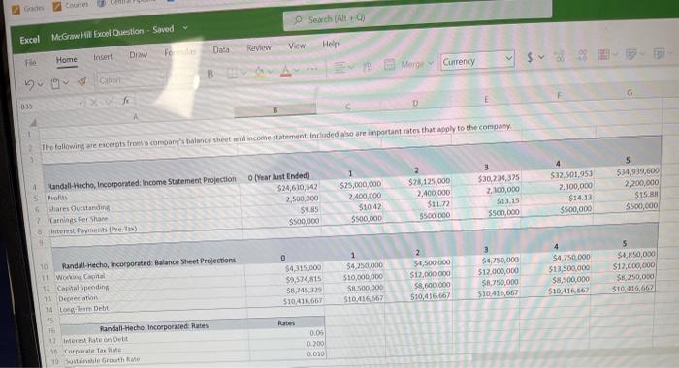Click the Long-Term Debt row label
This screenshot has height=368, width=679.
(83, 309)
